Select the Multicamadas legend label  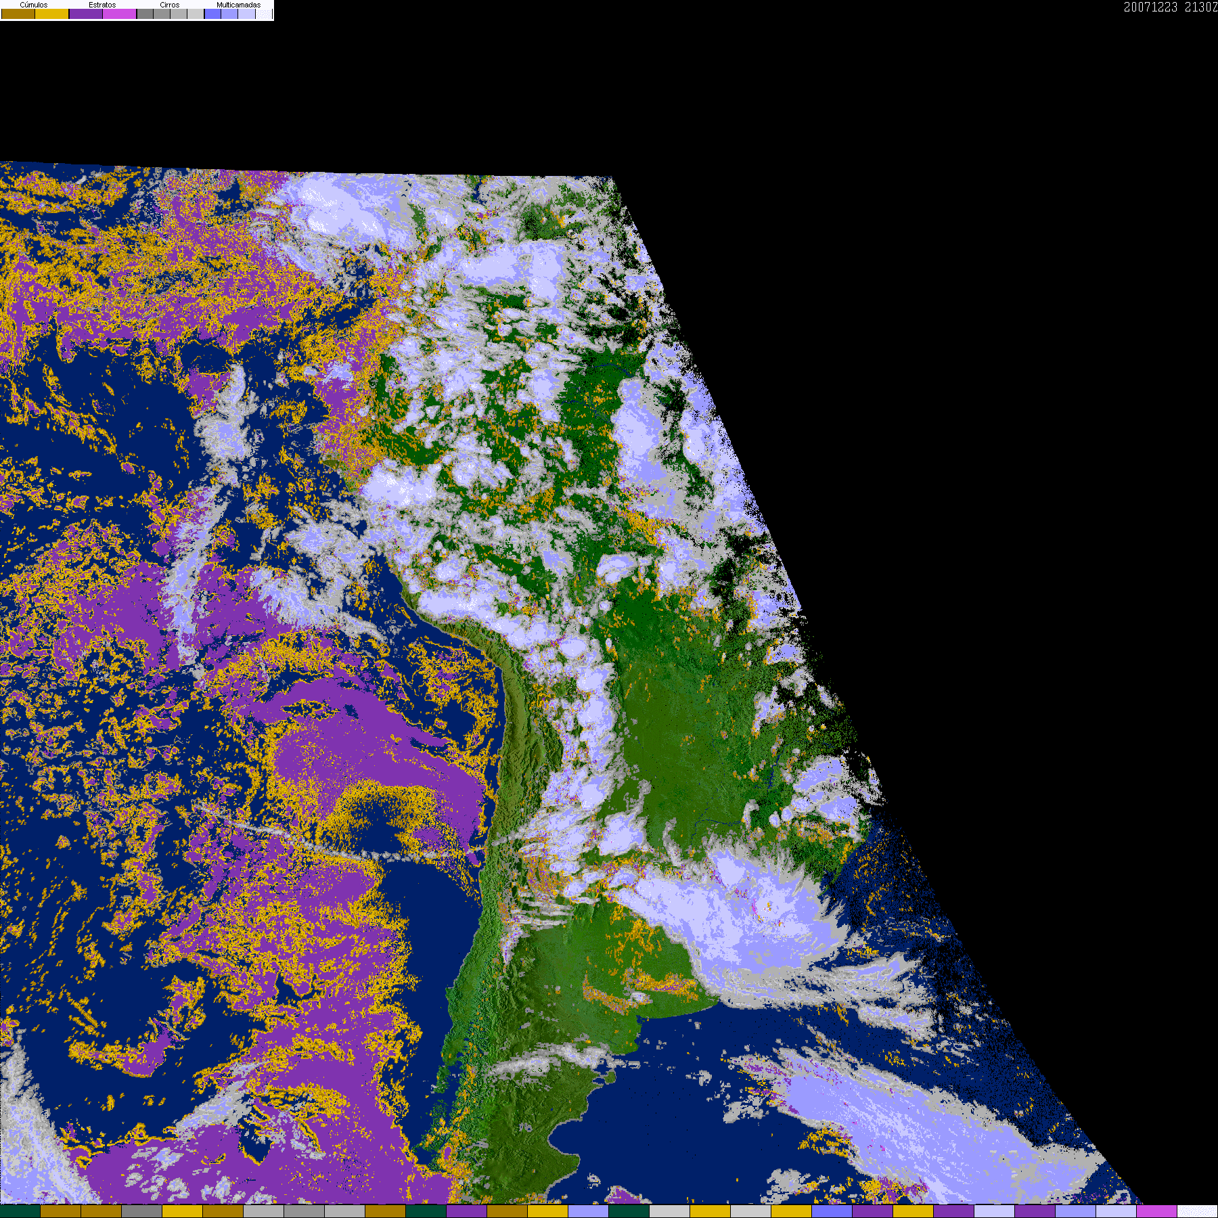tap(238, 5)
